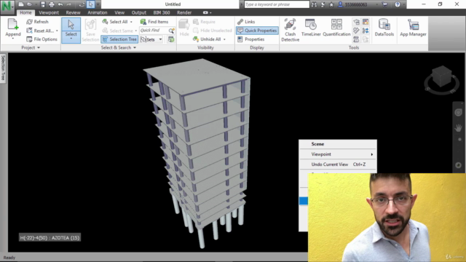Open the Scripter small tool icon

[x=356, y=39]
